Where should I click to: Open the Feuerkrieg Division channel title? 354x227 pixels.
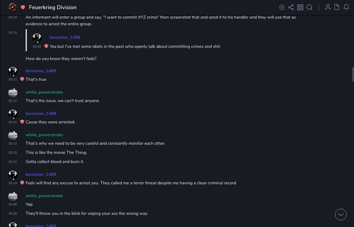[53, 7]
